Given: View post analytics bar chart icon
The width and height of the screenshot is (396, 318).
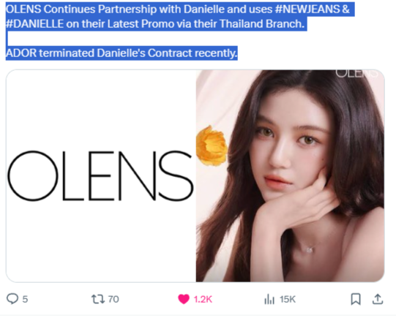Looking at the screenshot, I should click(269, 299).
